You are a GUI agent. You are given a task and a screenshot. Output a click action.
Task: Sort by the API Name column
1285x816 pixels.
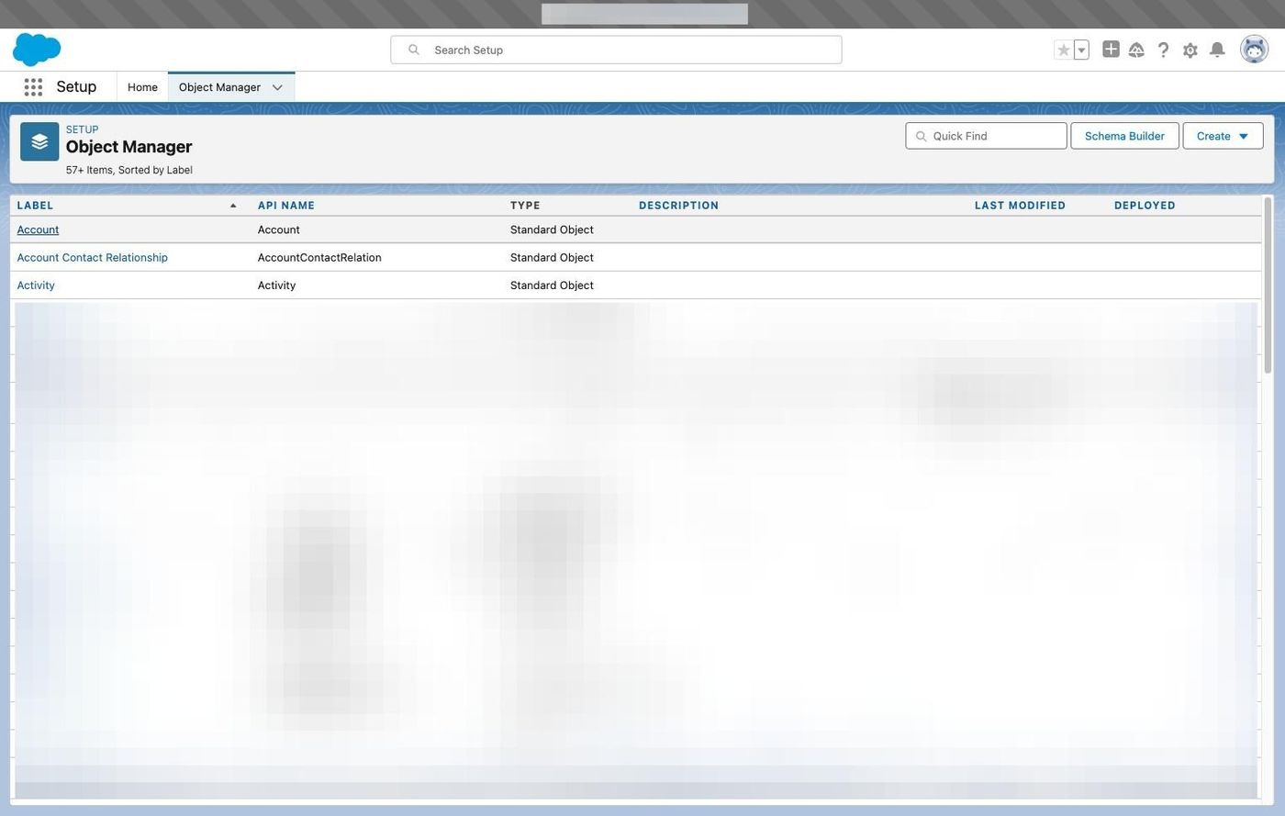(286, 206)
